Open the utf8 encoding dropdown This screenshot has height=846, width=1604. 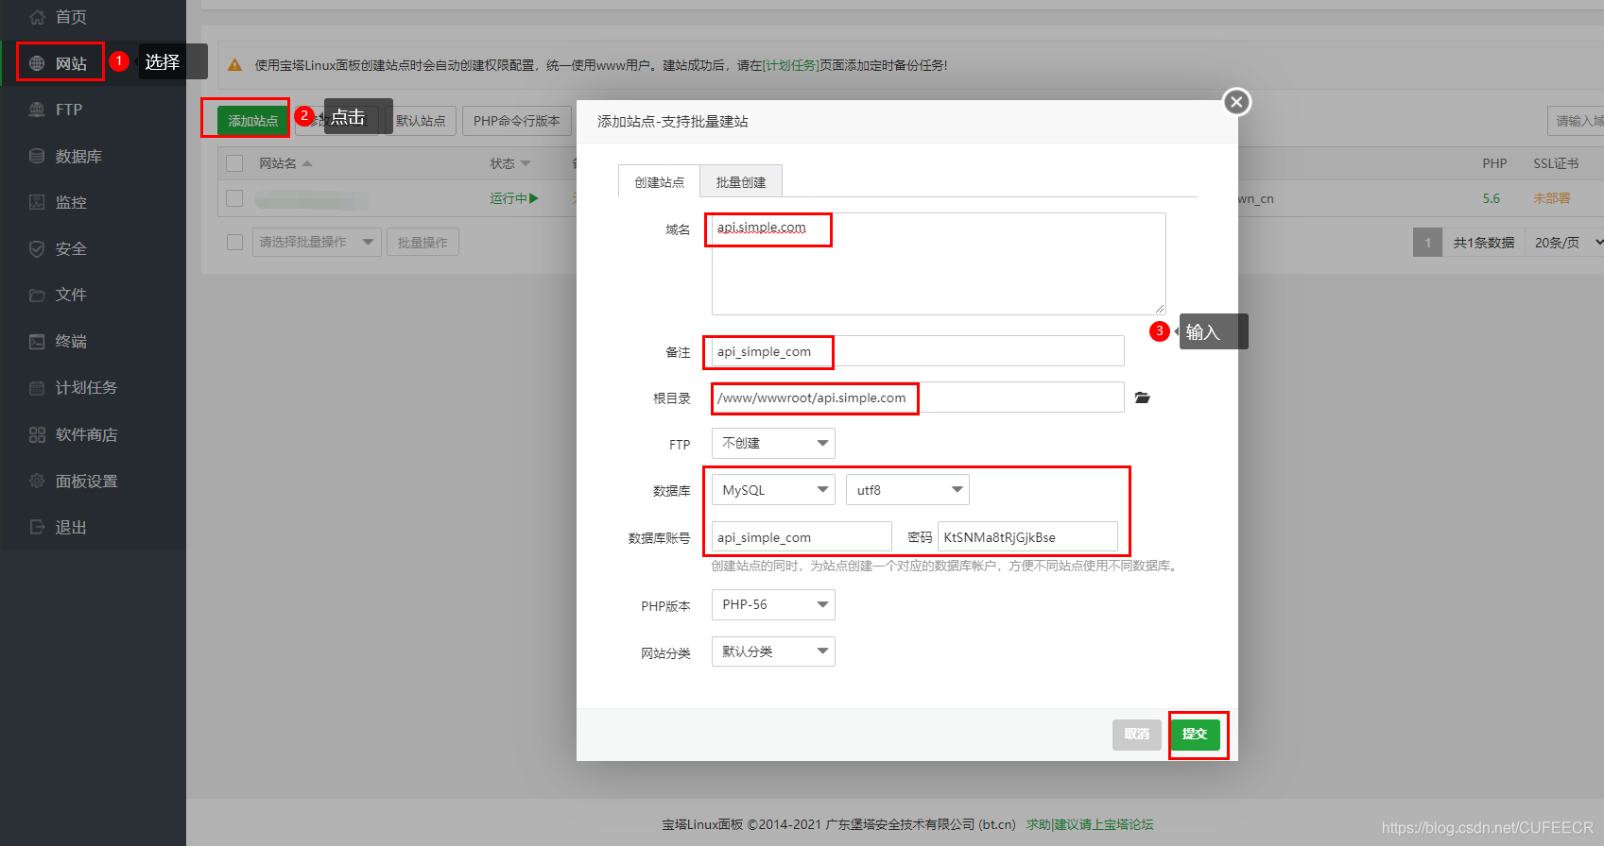(907, 490)
